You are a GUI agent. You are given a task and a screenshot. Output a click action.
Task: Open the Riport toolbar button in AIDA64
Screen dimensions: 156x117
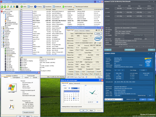(30, 6)
